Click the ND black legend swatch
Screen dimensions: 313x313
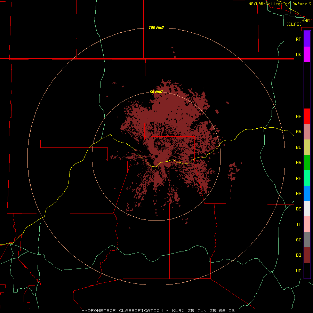[307, 271]
